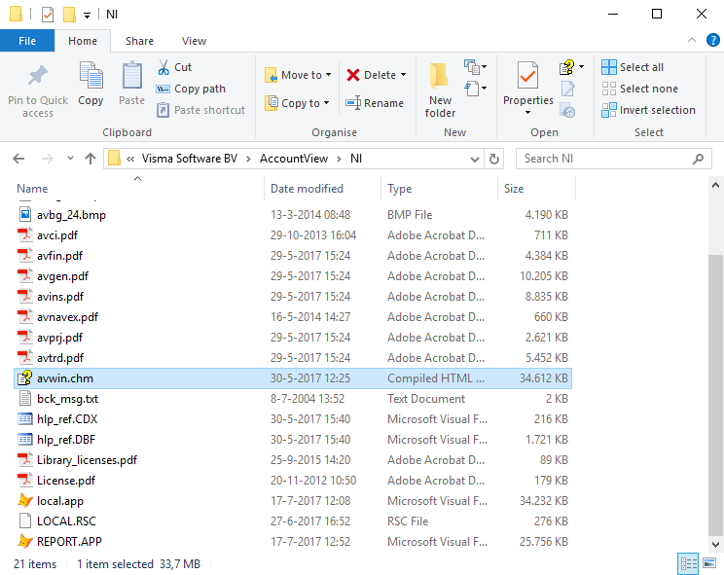
Task: Select the Home ribbon tab
Action: click(x=83, y=41)
